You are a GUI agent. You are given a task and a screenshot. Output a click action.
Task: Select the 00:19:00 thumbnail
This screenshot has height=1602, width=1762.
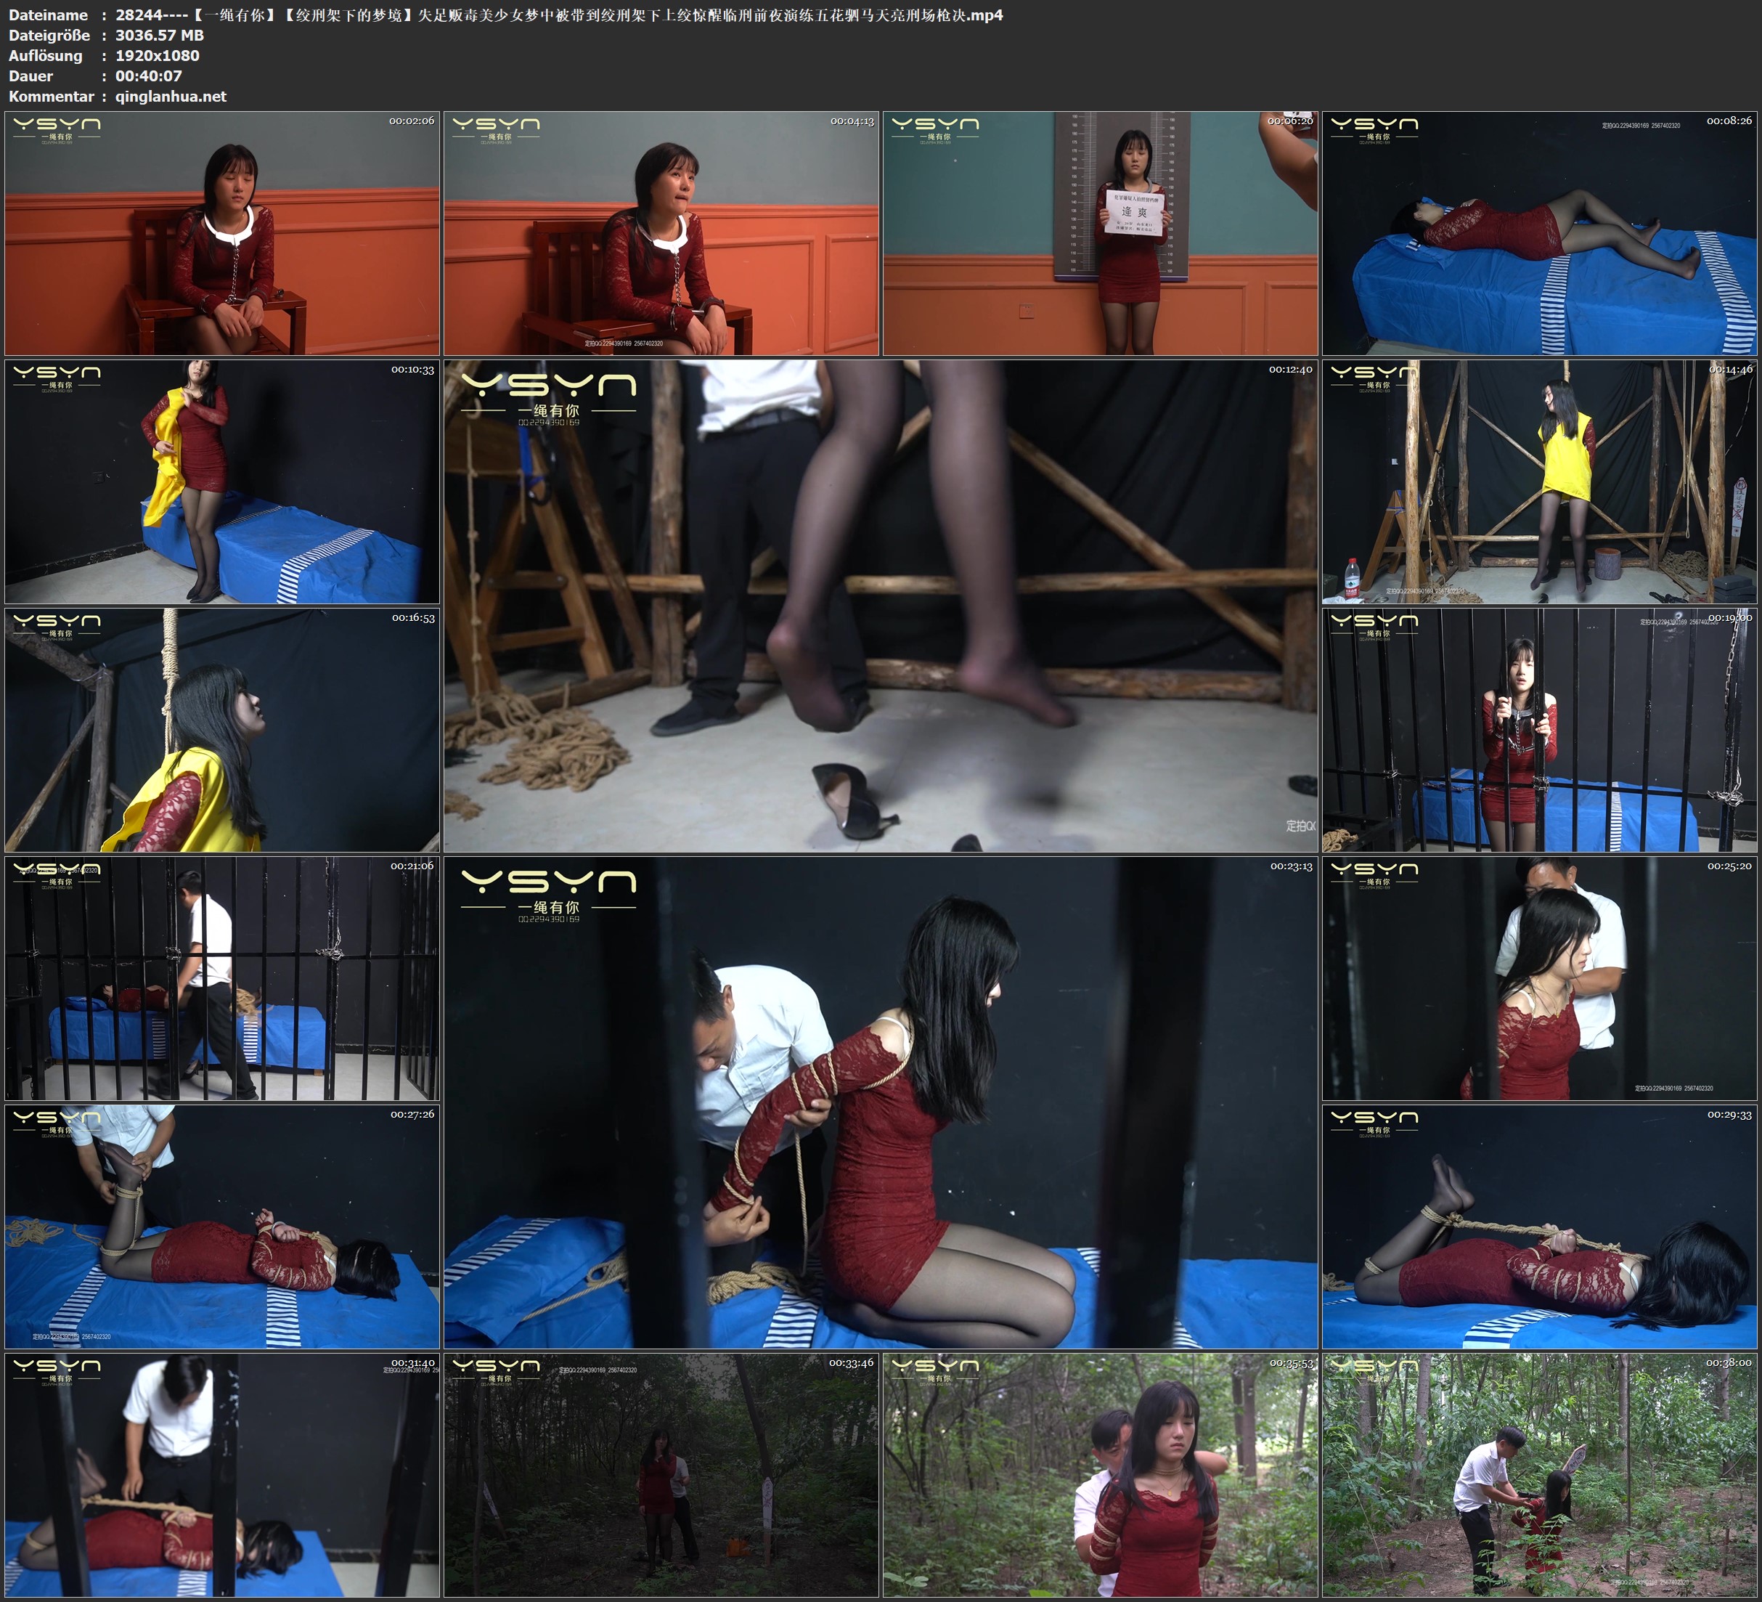1539,729
